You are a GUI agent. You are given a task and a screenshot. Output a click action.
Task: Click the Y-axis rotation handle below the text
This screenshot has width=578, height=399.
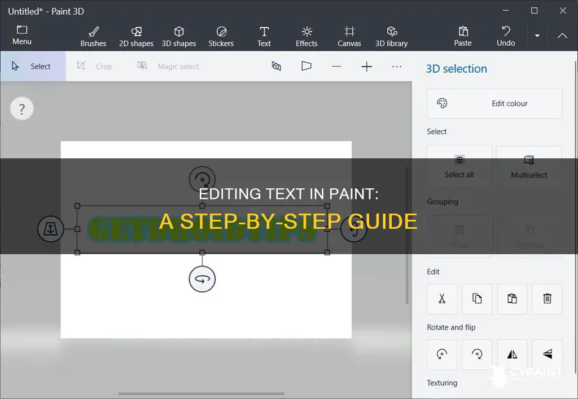click(202, 279)
